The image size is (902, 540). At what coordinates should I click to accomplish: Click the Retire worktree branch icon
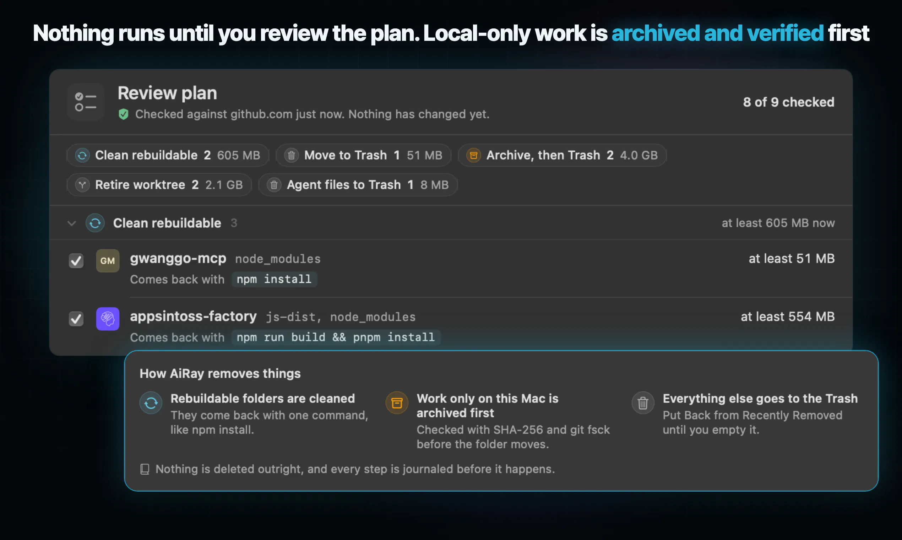[82, 185]
